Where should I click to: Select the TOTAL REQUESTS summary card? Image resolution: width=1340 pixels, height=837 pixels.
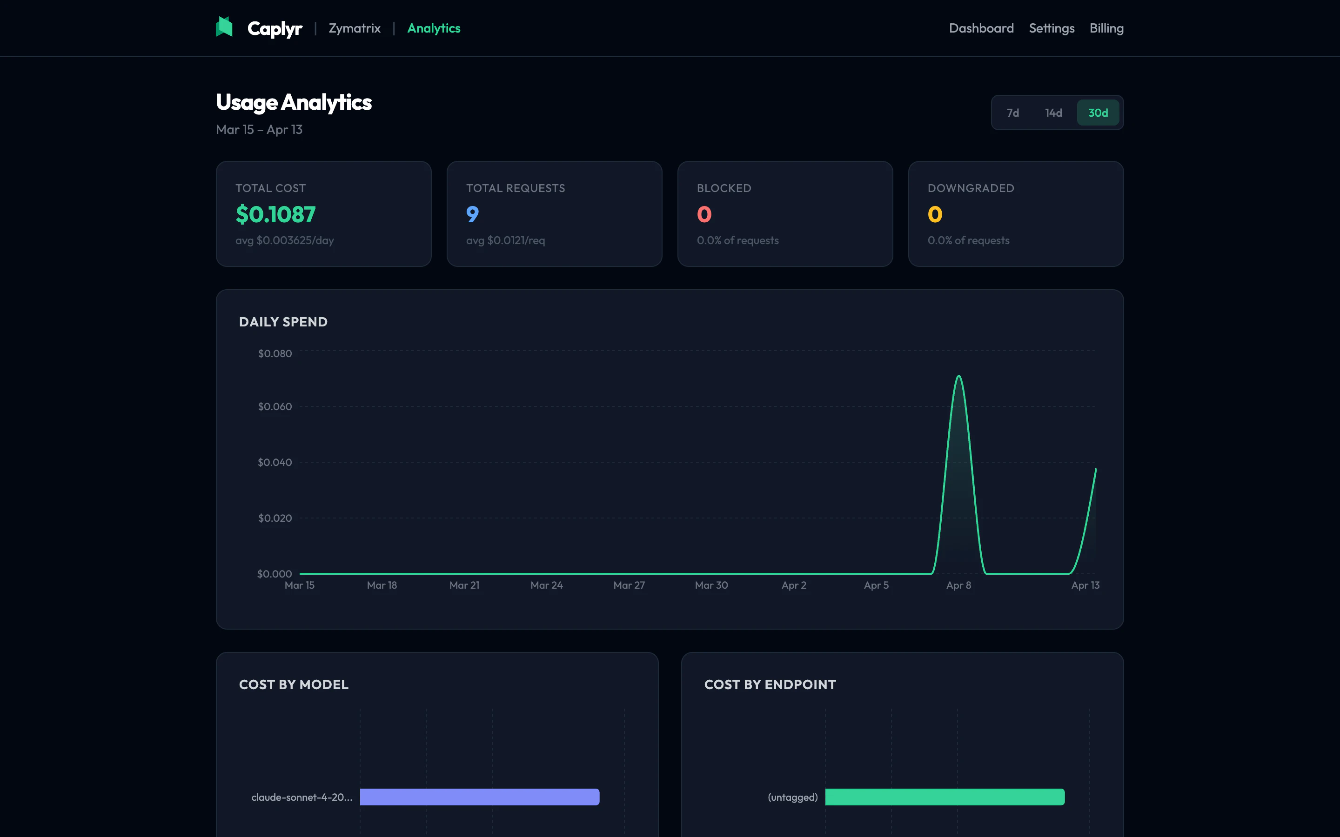[x=554, y=214]
